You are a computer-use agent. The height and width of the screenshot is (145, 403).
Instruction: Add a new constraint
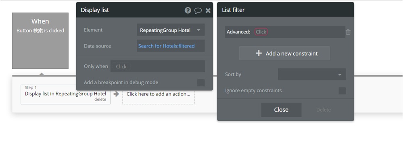click(x=284, y=54)
